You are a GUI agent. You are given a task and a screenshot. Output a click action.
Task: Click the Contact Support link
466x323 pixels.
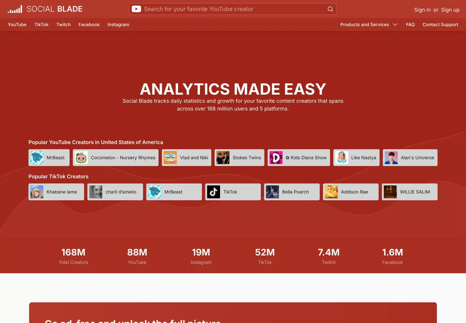(440, 25)
